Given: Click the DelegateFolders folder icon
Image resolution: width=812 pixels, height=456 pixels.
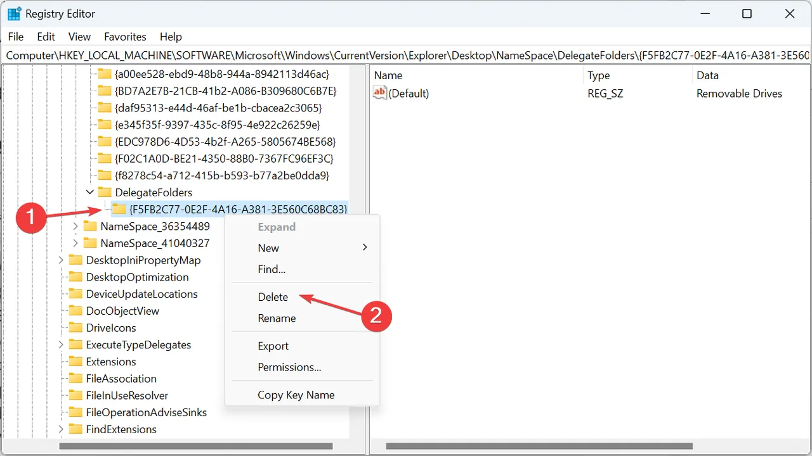Looking at the screenshot, I should [105, 193].
